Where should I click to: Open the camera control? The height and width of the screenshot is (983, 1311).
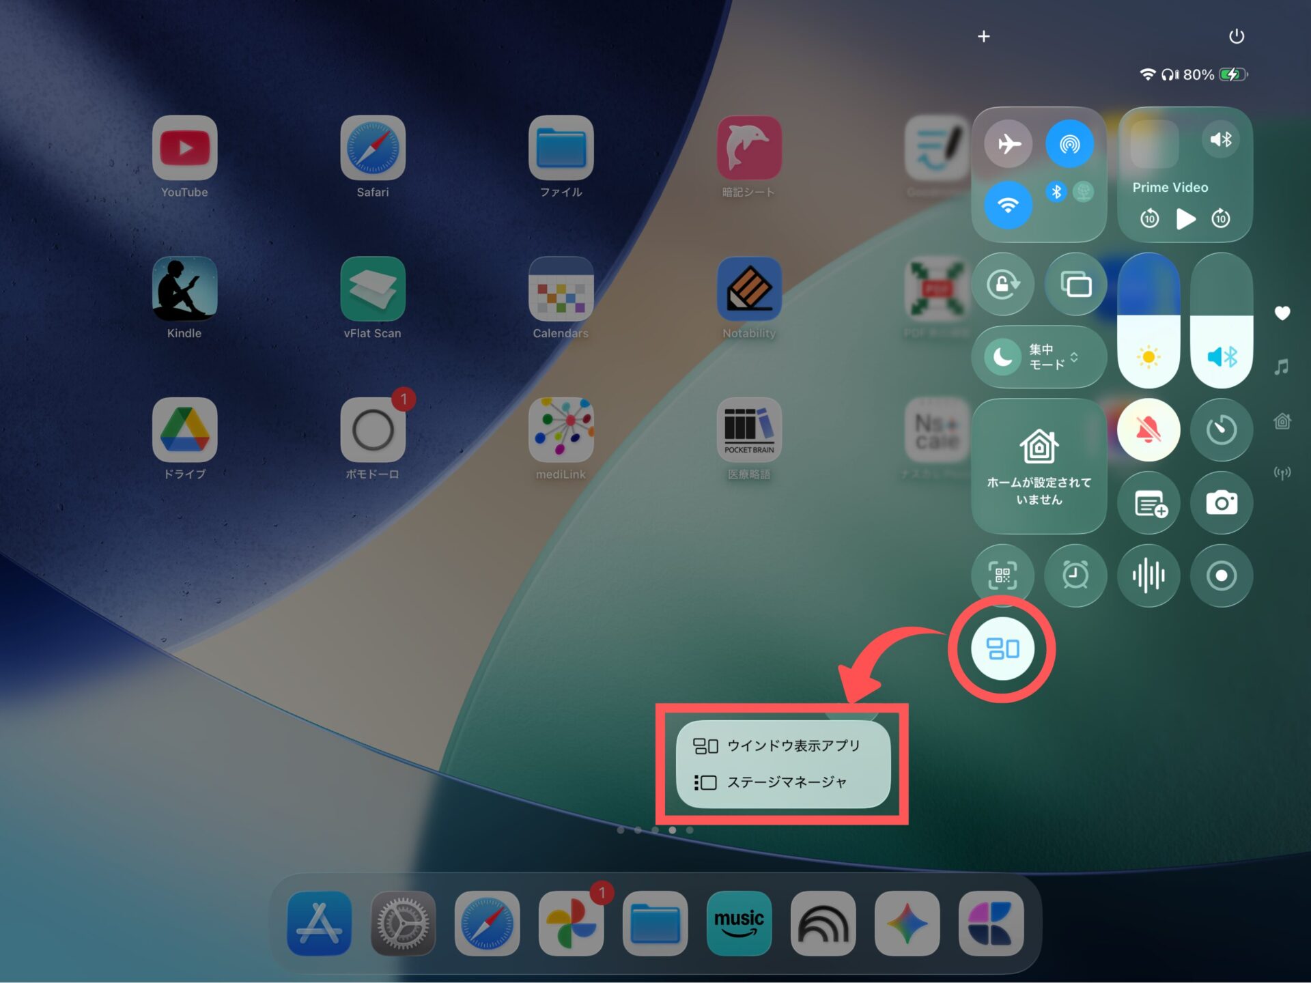(x=1221, y=503)
